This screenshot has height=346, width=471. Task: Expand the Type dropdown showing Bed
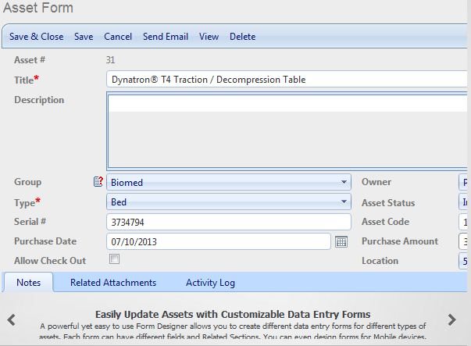(229, 202)
